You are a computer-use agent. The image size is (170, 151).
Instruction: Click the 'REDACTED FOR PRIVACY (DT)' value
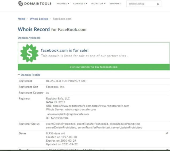(66, 81)
